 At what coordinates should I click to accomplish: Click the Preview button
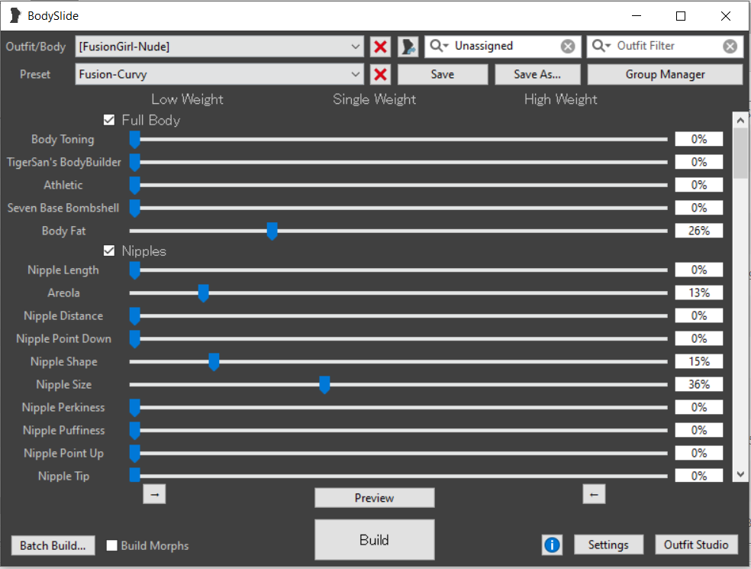pyautogui.click(x=375, y=498)
